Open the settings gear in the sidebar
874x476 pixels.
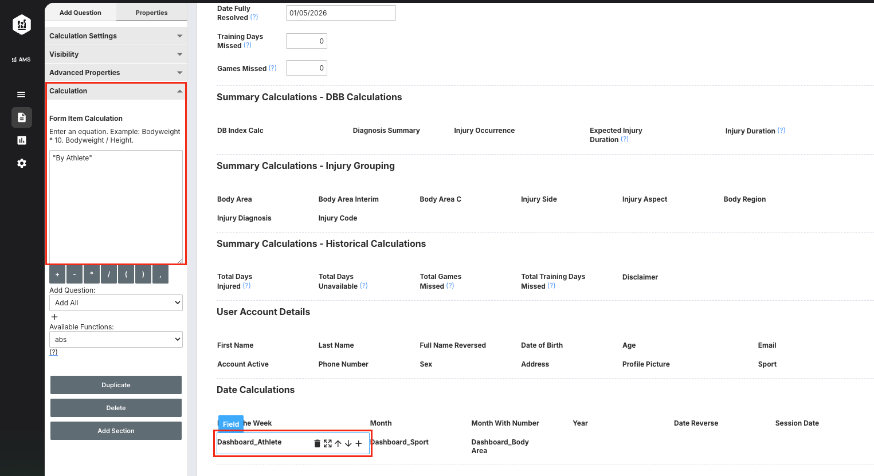point(22,163)
